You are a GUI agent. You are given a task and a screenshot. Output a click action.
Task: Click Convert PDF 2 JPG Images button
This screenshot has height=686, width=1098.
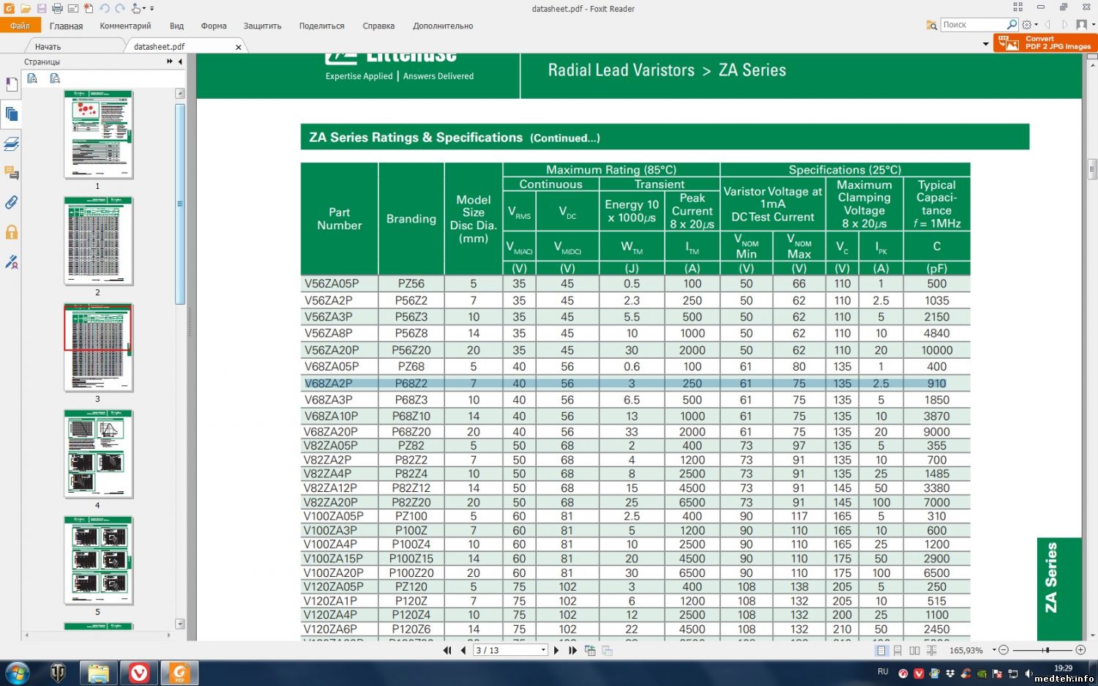tap(1045, 43)
